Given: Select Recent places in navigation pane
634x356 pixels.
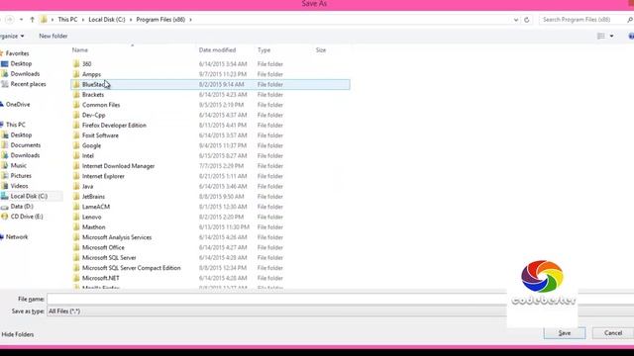Looking at the screenshot, I should click(x=29, y=84).
